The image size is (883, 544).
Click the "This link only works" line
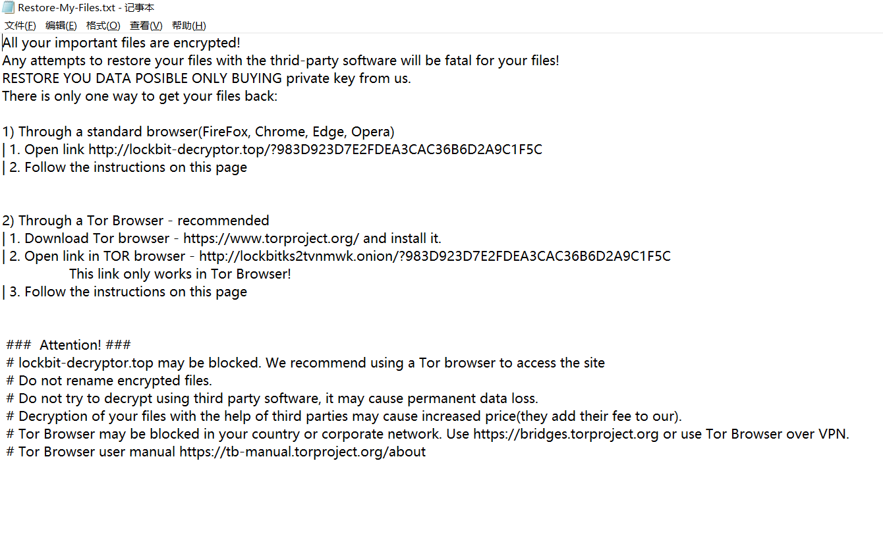point(180,274)
